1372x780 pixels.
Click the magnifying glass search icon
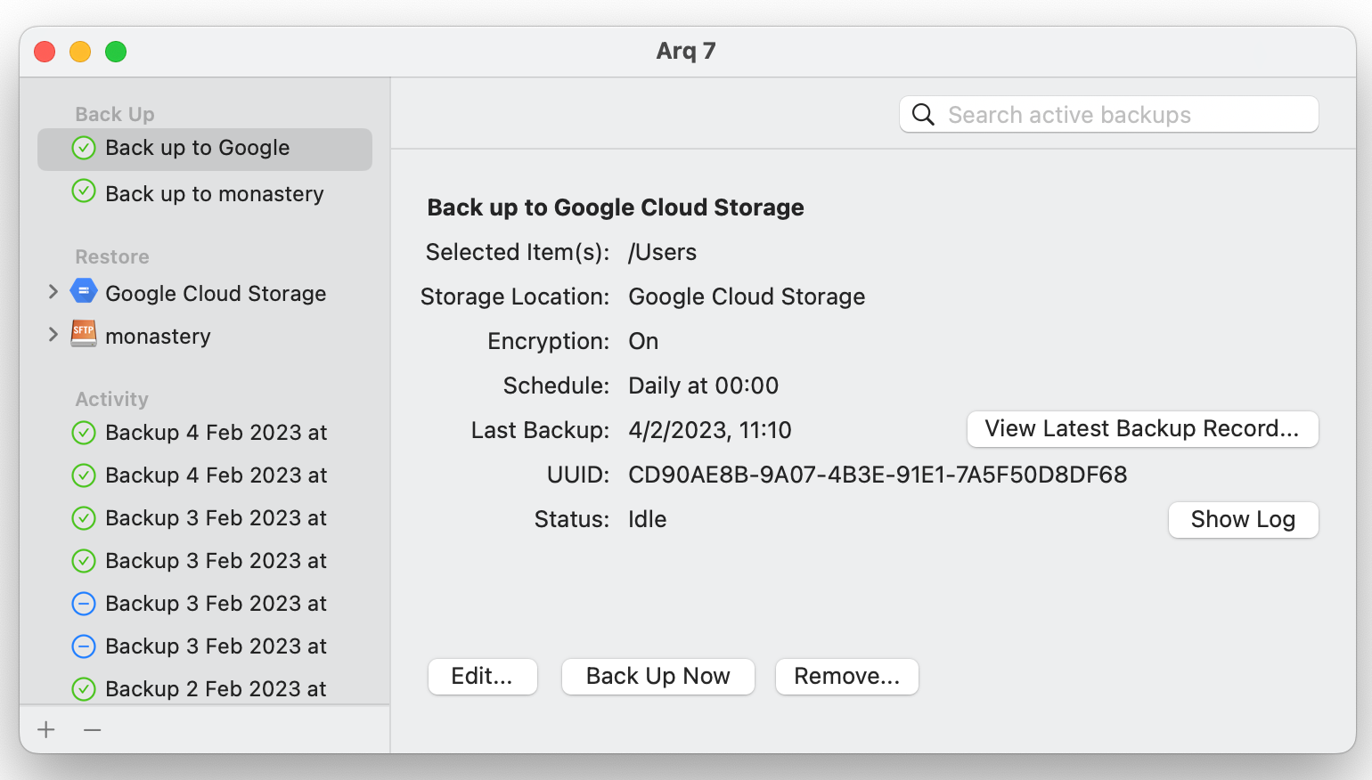point(924,115)
